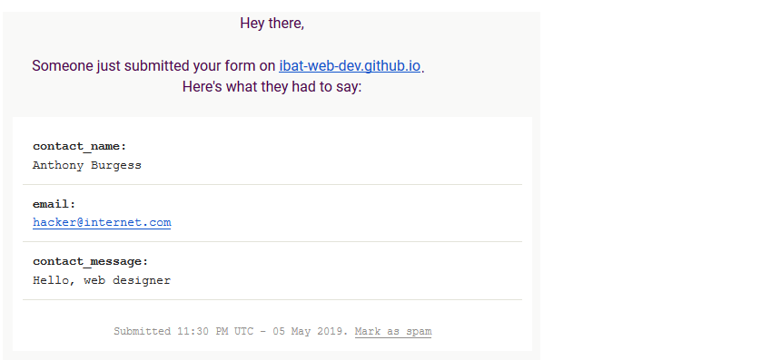Open the ibat-web-dev.github.io link

[350, 65]
